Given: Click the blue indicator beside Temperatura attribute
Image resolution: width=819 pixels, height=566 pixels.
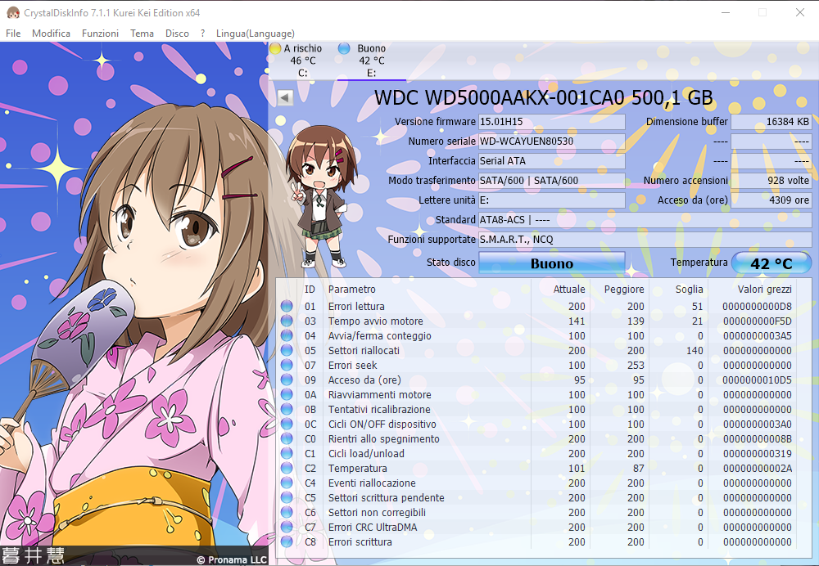Looking at the screenshot, I should [x=287, y=469].
